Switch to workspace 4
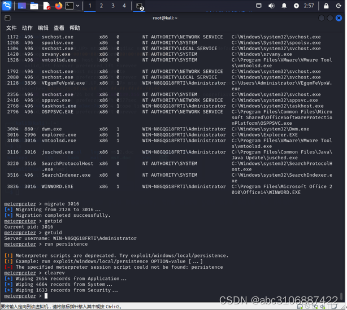This screenshot has width=347, height=310. click(124, 6)
